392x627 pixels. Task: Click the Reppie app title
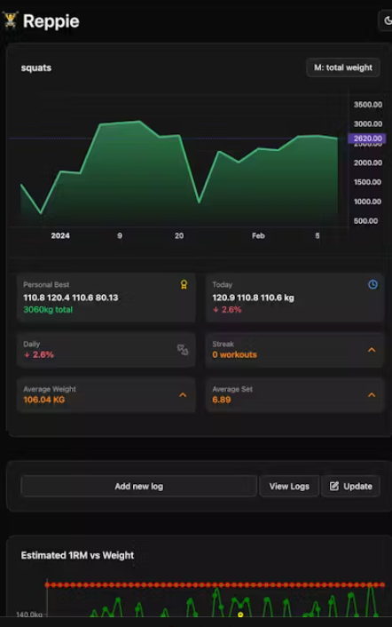[51, 20]
